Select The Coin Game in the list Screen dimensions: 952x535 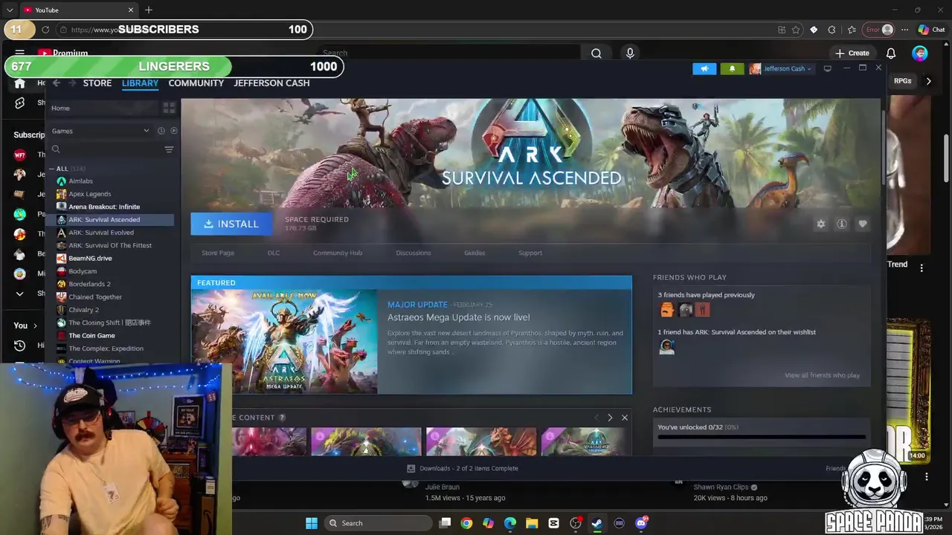[91, 335]
